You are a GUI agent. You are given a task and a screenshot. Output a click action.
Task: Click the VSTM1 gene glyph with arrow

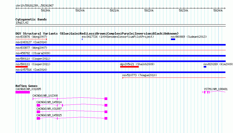point(214,92)
